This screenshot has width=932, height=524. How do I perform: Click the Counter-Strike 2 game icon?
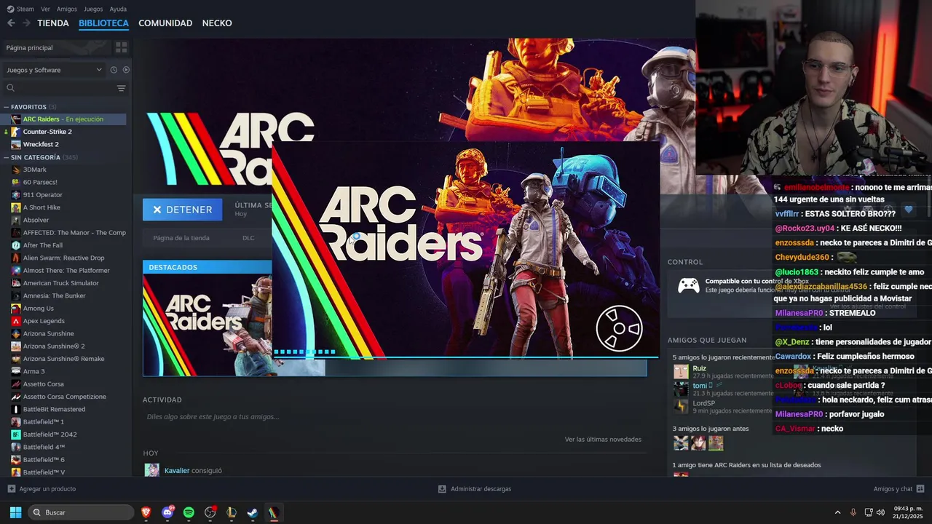[16, 132]
